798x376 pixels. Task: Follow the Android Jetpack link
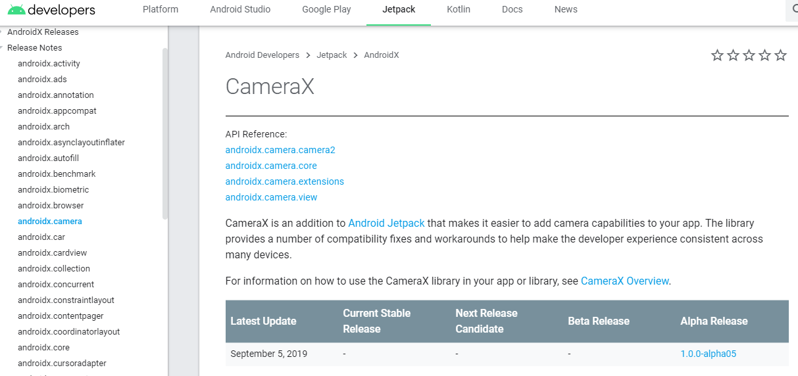click(x=386, y=223)
